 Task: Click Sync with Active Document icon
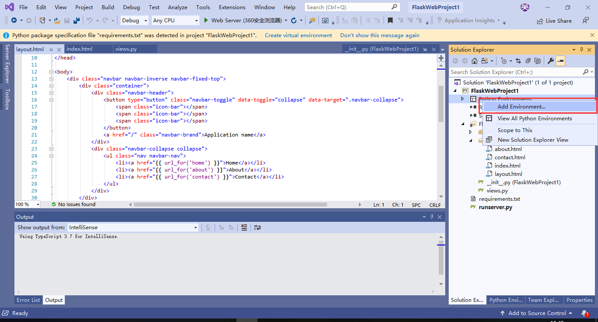click(x=518, y=61)
